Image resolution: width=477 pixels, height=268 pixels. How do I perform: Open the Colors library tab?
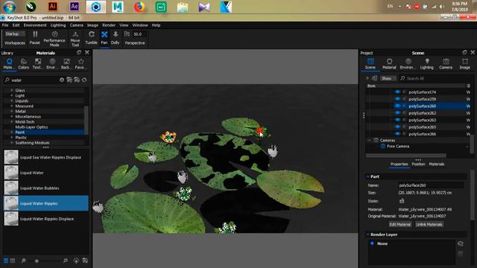click(23, 64)
